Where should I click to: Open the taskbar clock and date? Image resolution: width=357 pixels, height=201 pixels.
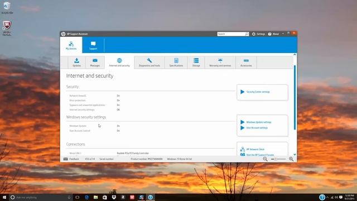(x=350, y=197)
